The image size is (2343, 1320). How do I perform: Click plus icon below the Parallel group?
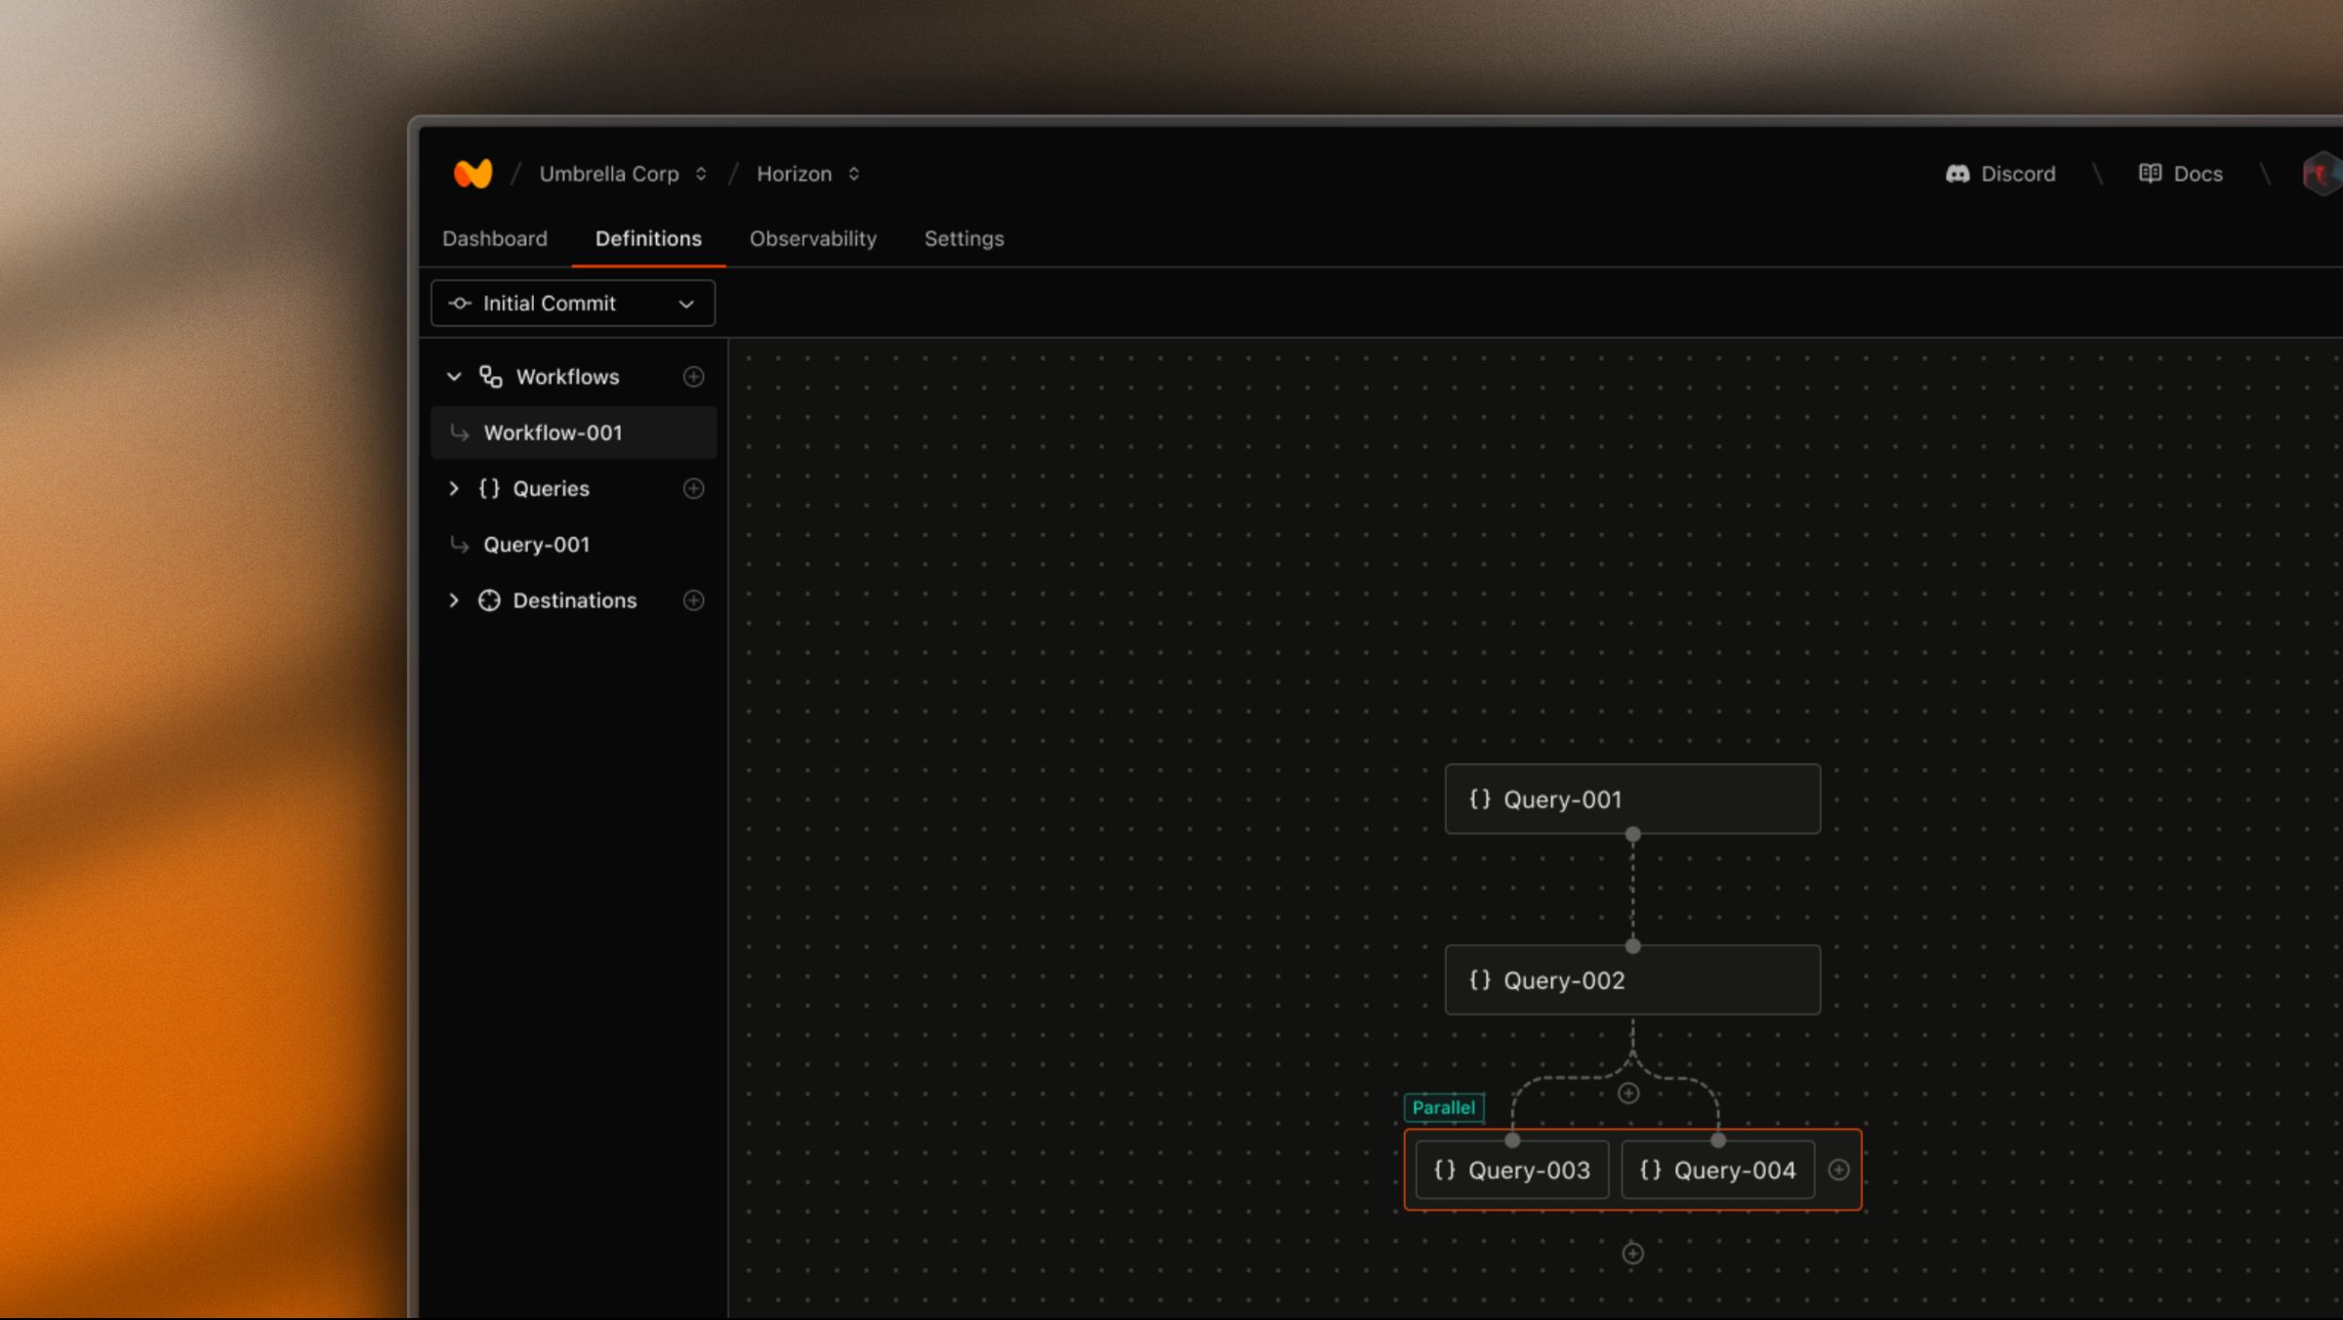(x=1632, y=1254)
